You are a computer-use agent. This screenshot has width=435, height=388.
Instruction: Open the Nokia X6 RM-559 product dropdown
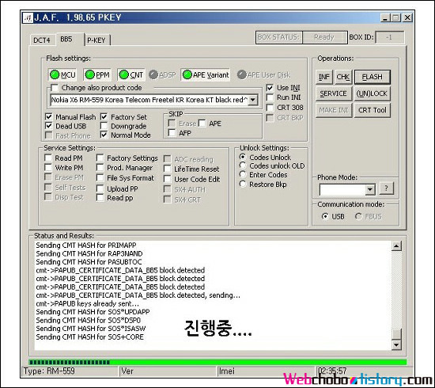click(x=253, y=100)
